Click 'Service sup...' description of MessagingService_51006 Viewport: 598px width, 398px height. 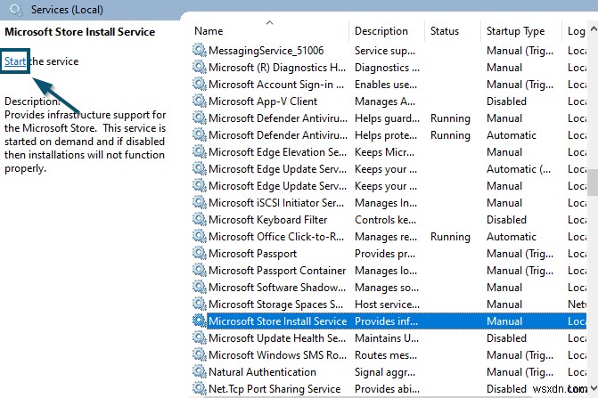point(385,50)
